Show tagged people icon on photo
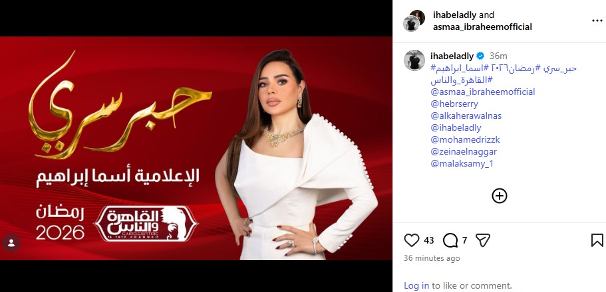Viewport: 606px width, 292px height. click(x=11, y=244)
